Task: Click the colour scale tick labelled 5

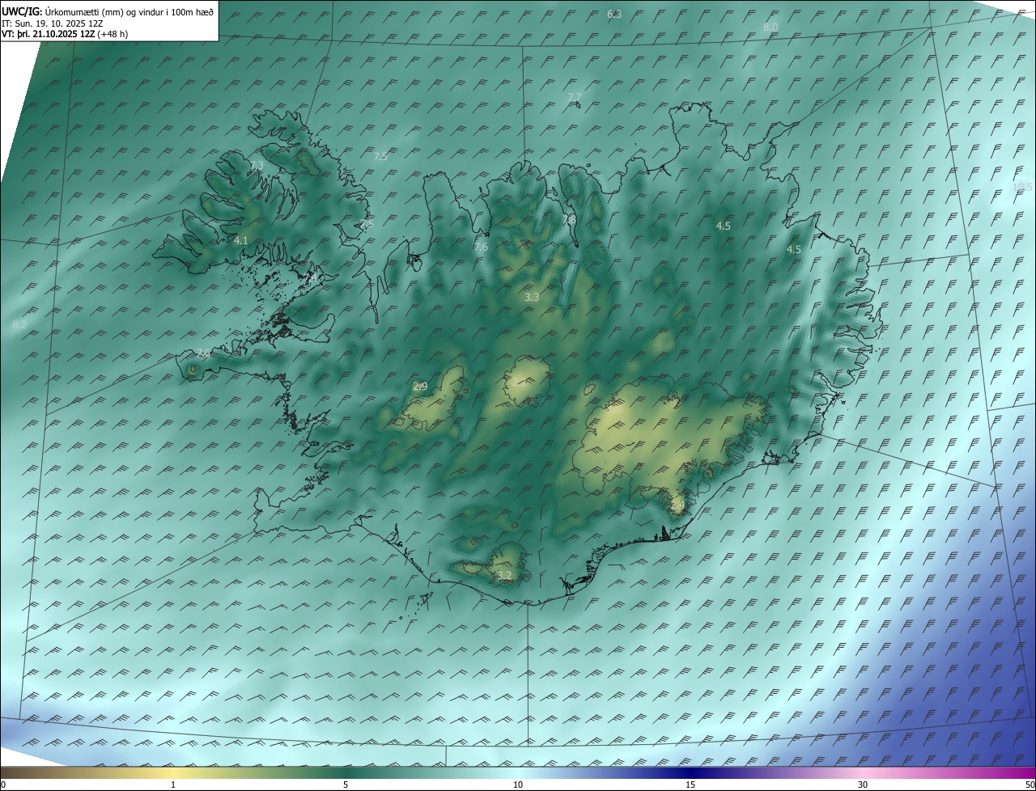Action: (x=346, y=785)
